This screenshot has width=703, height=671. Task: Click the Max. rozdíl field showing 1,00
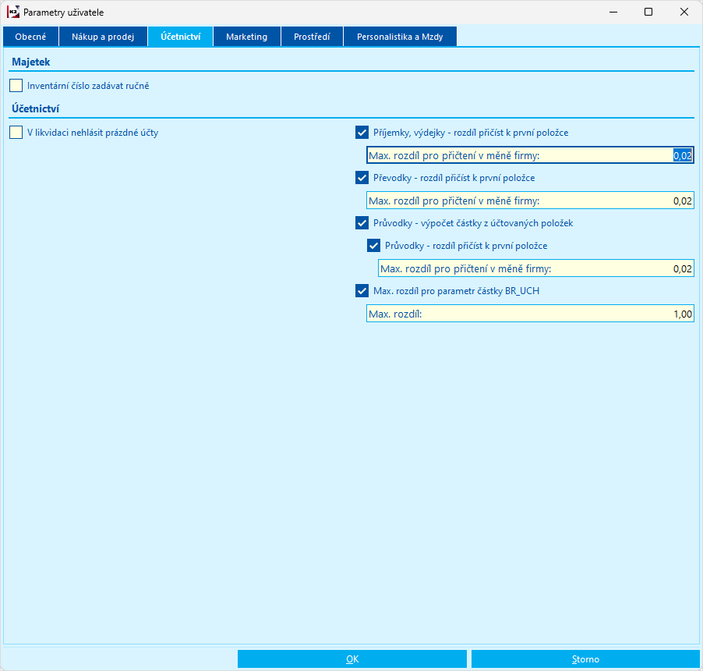click(x=530, y=314)
